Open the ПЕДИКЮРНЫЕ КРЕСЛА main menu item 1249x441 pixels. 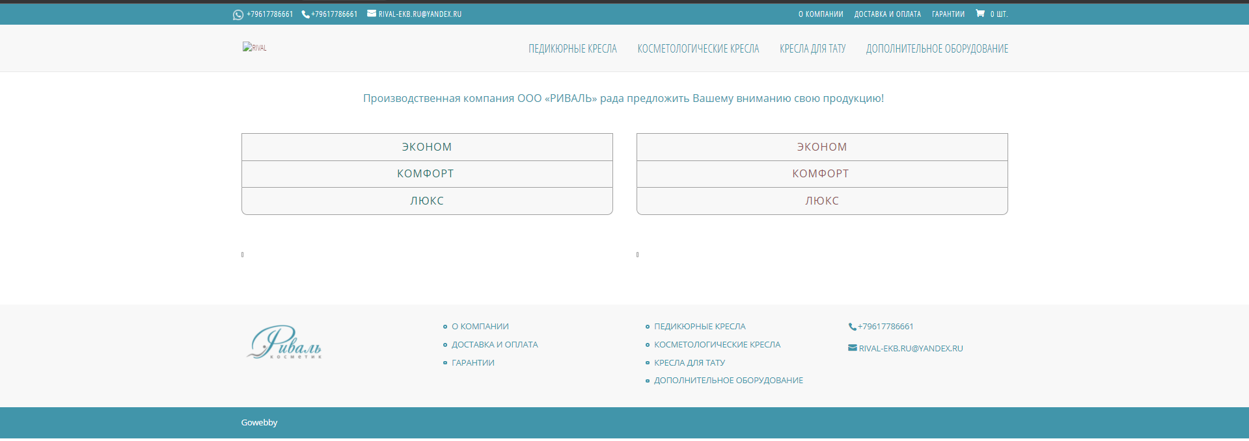tap(572, 49)
